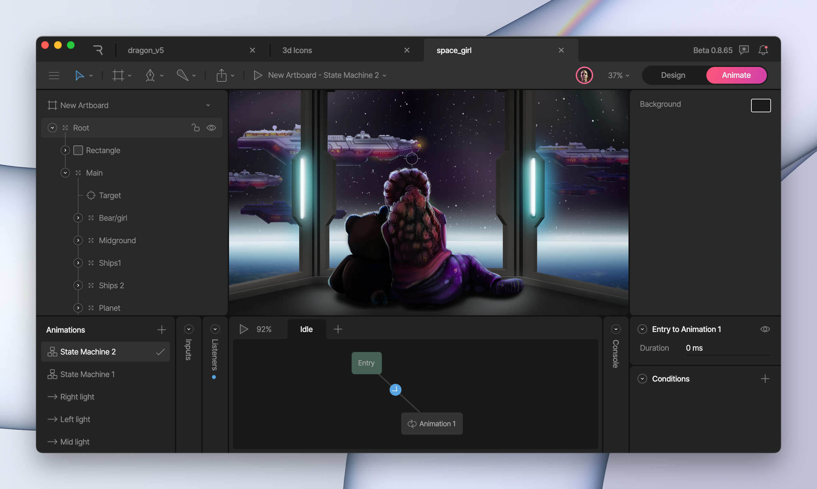Expand the Rectangle tree node
Screen dimensions: 817x489
tap(65, 150)
